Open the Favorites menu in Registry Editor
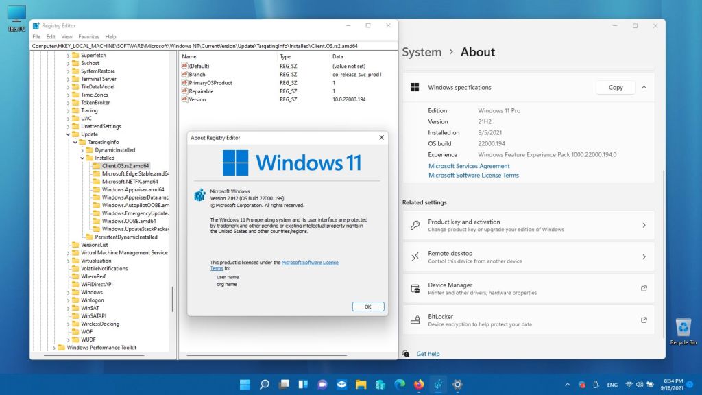 coord(88,37)
